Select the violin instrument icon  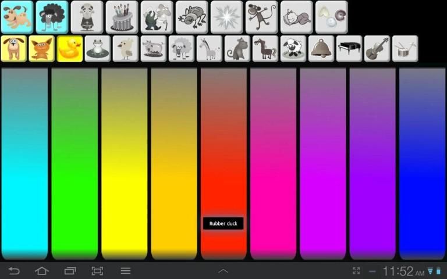(x=377, y=49)
